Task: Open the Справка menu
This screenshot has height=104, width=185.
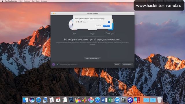Action: click(44, 1)
